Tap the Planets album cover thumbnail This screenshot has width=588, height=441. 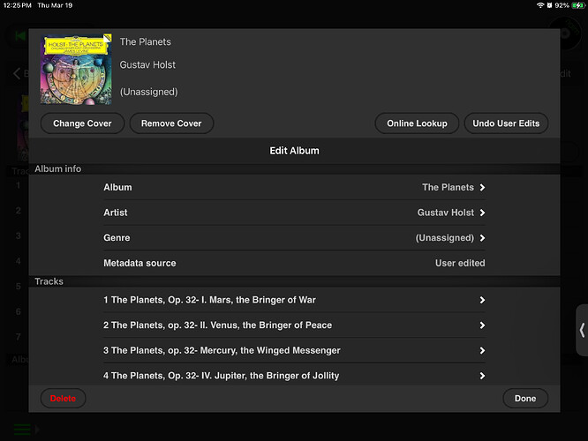click(76, 70)
